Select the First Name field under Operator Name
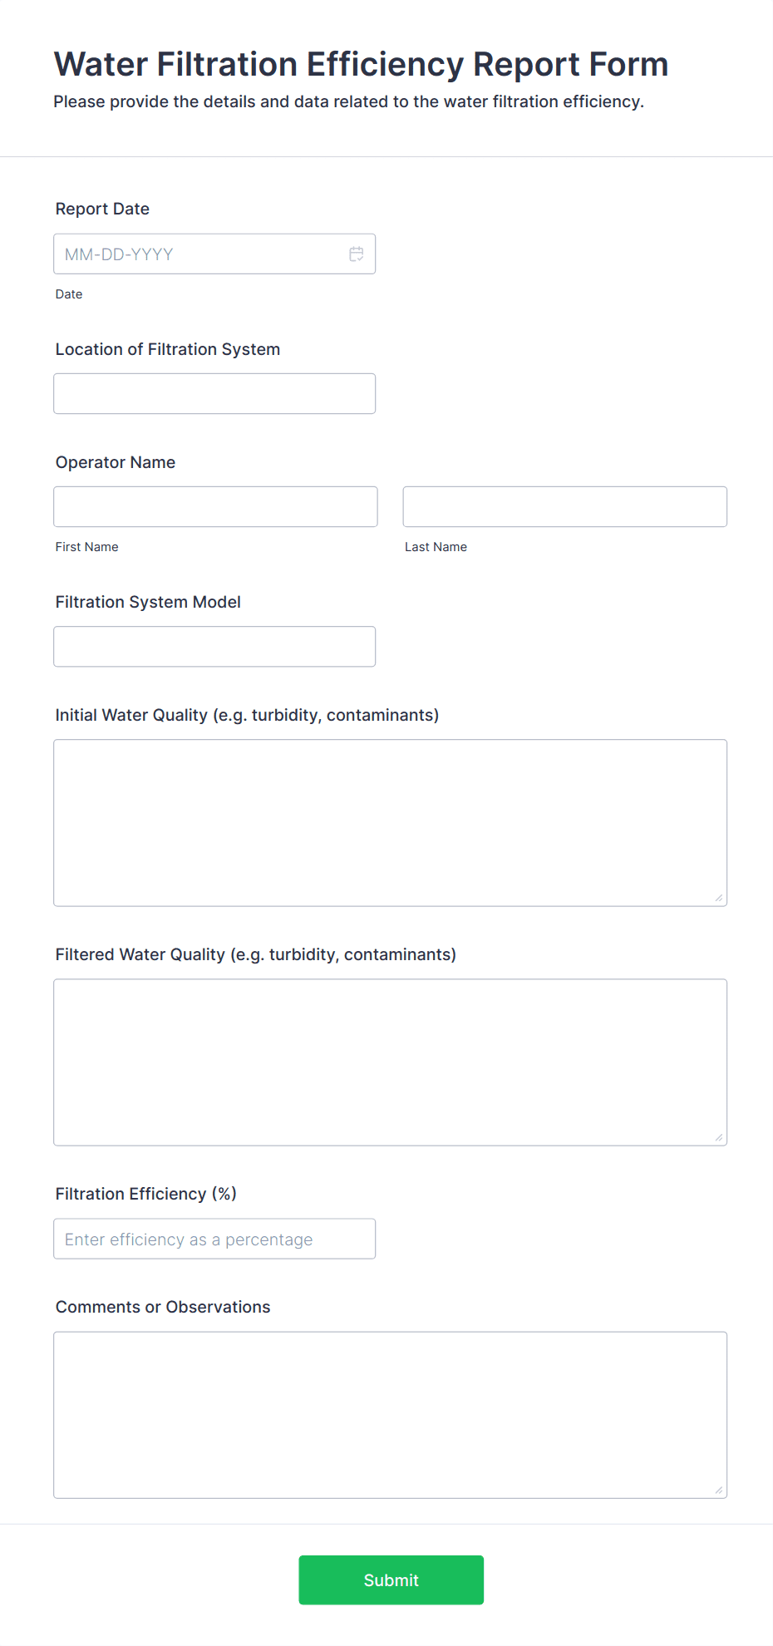Image resolution: width=773 pixels, height=1646 pixels. coord(214,506)
